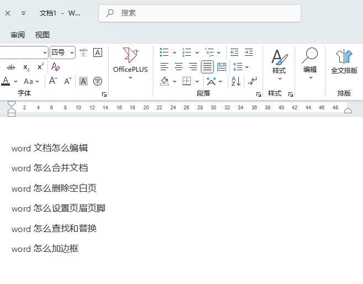Click the character border icon
363x284 pixels.
[98, 52]
